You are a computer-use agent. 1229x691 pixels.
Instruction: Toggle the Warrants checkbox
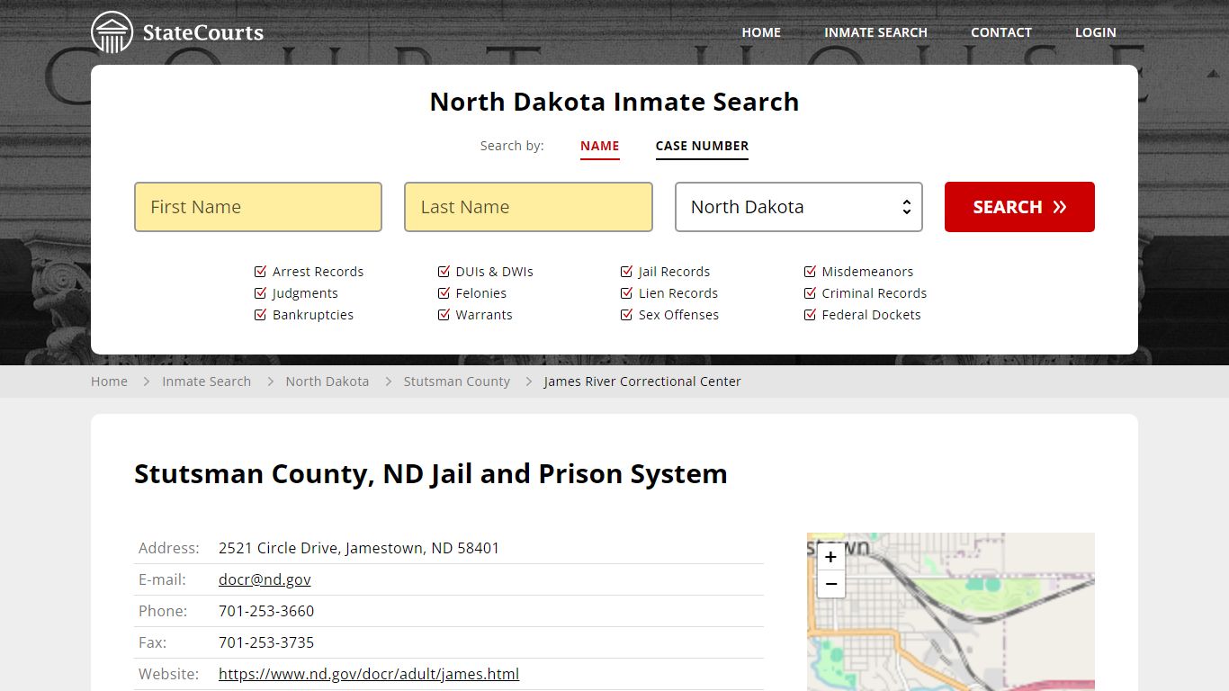[x=444, y=315]
